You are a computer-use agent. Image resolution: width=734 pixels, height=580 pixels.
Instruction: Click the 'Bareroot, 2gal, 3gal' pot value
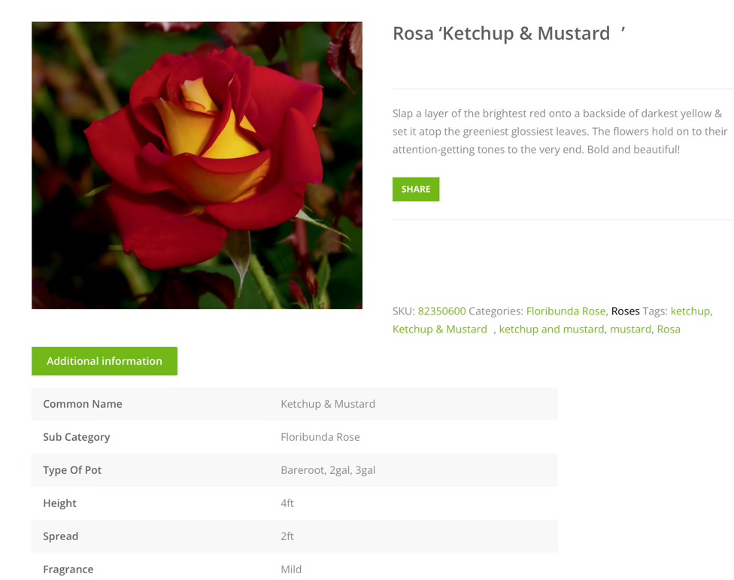[328, 470]
